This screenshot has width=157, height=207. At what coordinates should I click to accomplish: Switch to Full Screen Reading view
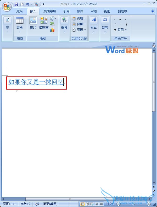[x=87, y=204]
